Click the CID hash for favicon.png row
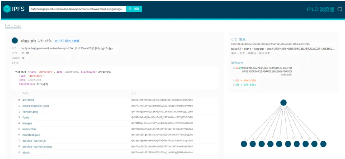The height and width of the screenshot is (159, 345). (x=162, y=112)
